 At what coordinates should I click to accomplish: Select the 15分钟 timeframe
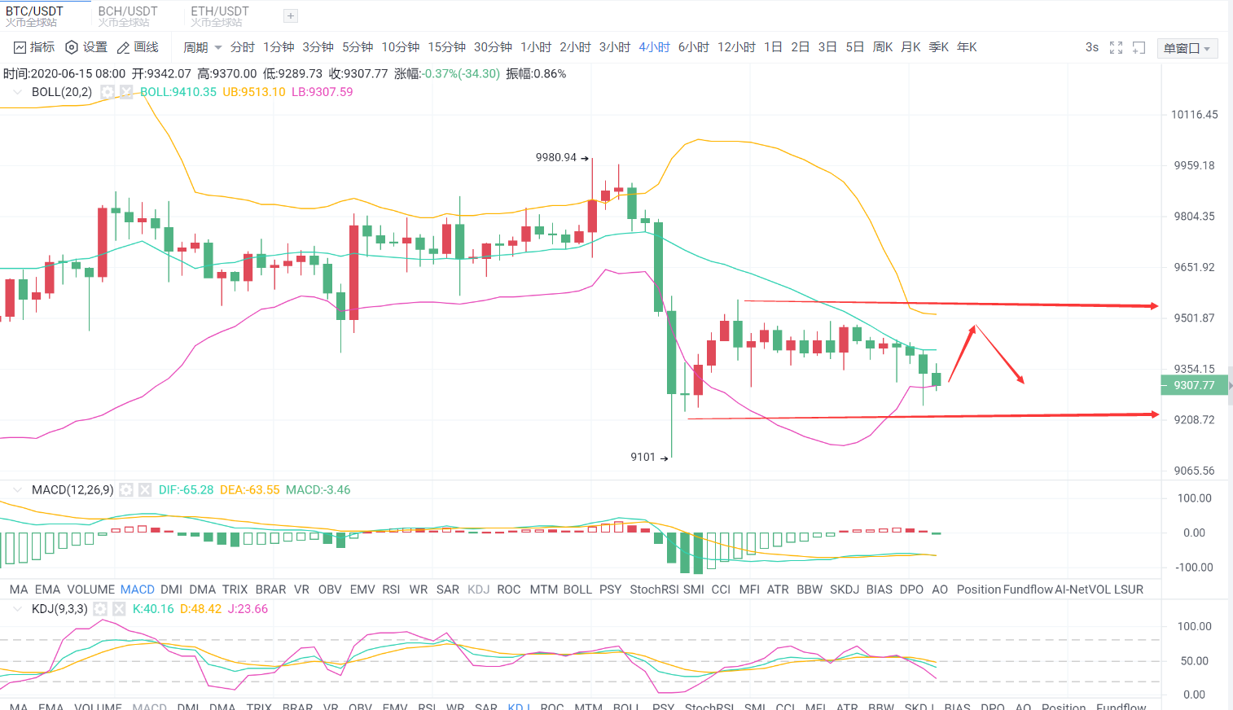click(x=447, y=47)
